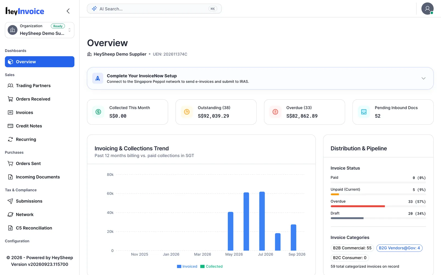This screenshot has width=441, height=275.
Task: Click the C5 Reconciliation document icon
Action: click(x=10, y=228)
